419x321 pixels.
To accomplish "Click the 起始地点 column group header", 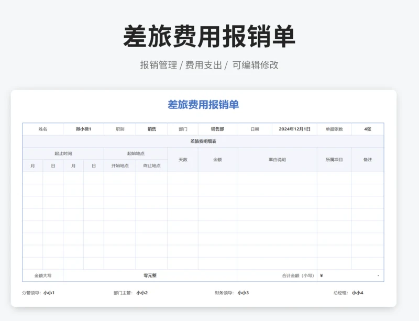I will click(136, 153).
